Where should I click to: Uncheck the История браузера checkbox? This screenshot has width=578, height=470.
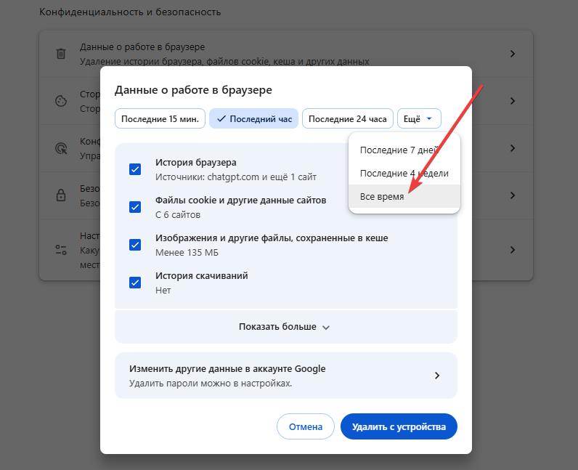click(135, 169)
